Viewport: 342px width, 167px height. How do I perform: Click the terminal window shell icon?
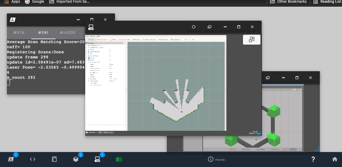click(13, 19)
